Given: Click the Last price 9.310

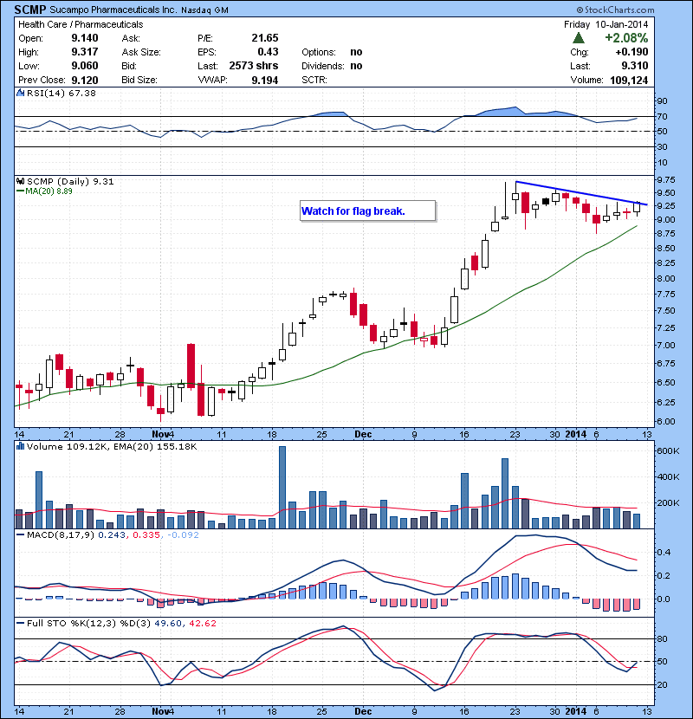Looking at the screenshot, I should 635,66.
